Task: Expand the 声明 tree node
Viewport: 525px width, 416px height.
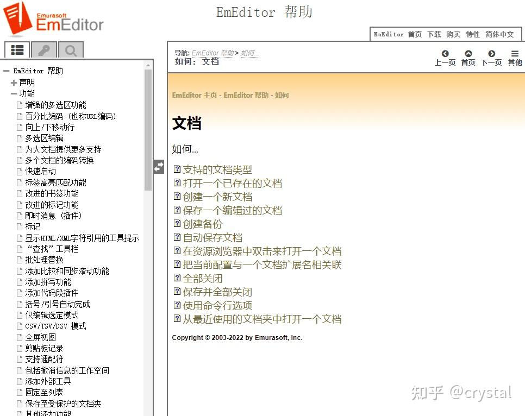Action: (x=13, y=82)
